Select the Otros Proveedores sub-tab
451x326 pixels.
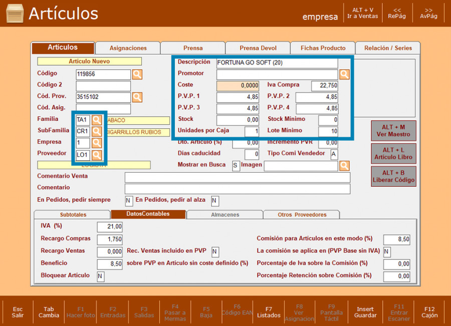[302, 215]
